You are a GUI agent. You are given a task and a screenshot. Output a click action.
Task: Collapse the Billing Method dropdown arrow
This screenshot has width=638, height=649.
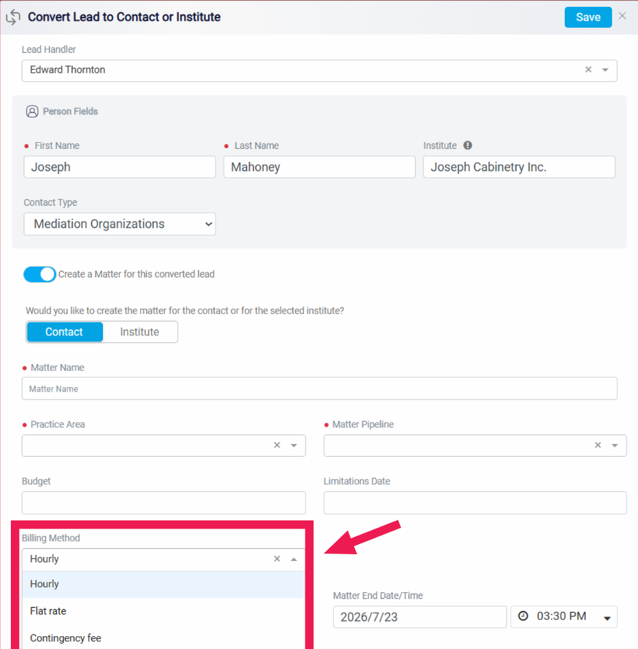(294, 559)
